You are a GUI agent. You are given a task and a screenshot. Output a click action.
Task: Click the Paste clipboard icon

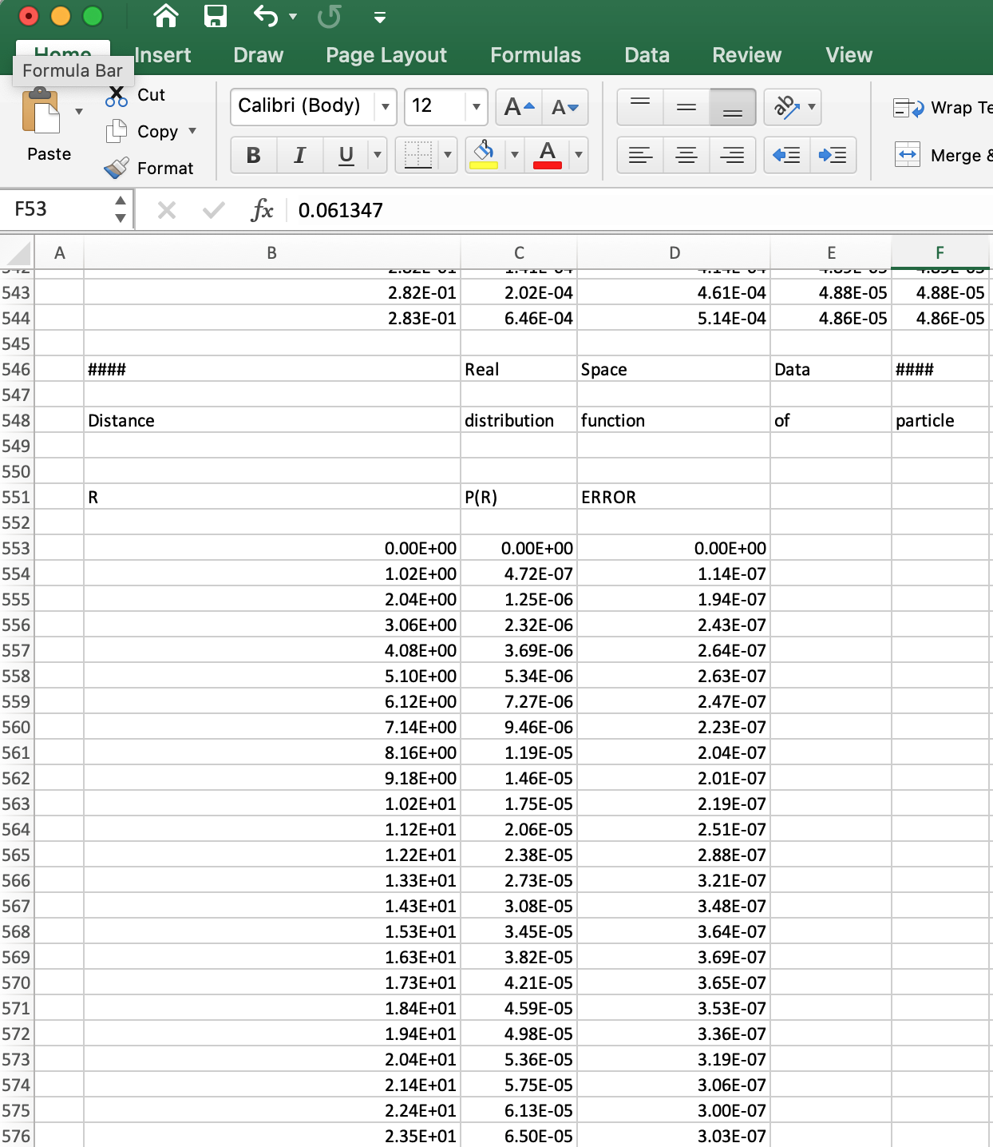click(41, 112)
